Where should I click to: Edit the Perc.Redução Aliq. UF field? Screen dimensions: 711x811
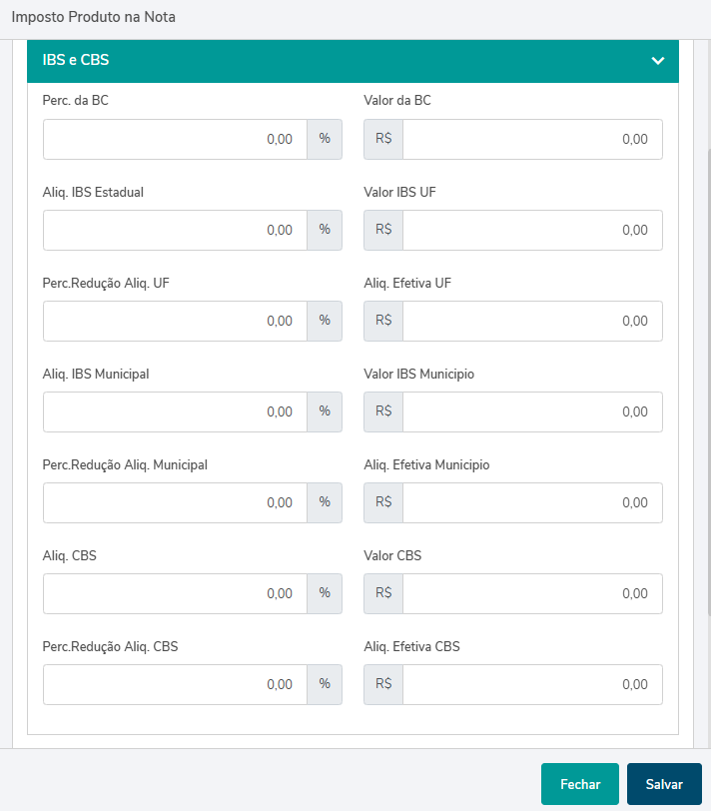click(x=176, y=322)
